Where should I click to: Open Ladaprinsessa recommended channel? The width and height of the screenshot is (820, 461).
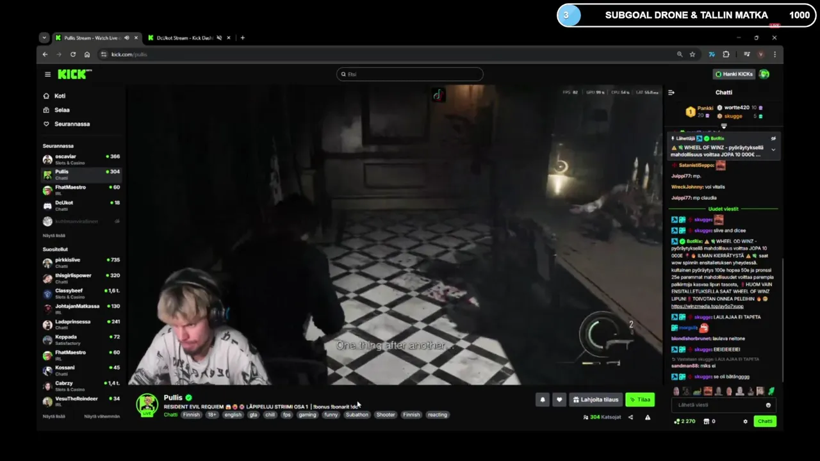[81, 324]
